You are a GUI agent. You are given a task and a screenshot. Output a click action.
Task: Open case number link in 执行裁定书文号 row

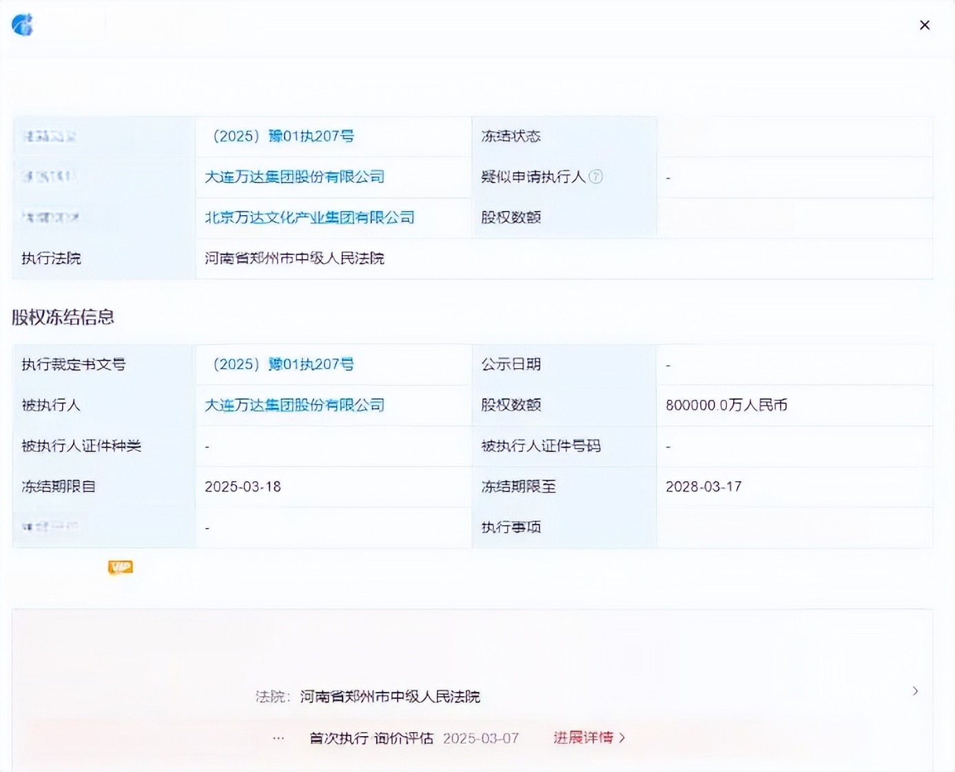pyautogui.click(x=283, y=364)
